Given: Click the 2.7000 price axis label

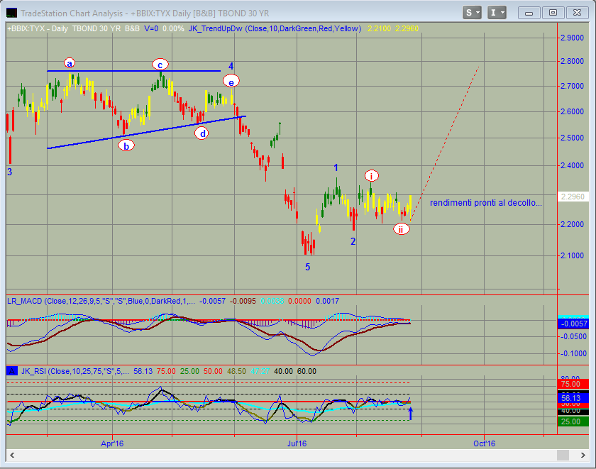Looking at the screenshot, I should pos(572,86).
